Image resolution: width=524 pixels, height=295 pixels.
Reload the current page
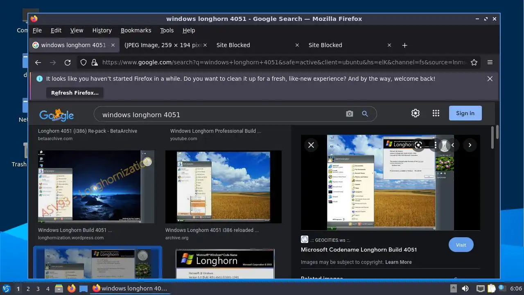pyautogui.click(x=68, y=62)
